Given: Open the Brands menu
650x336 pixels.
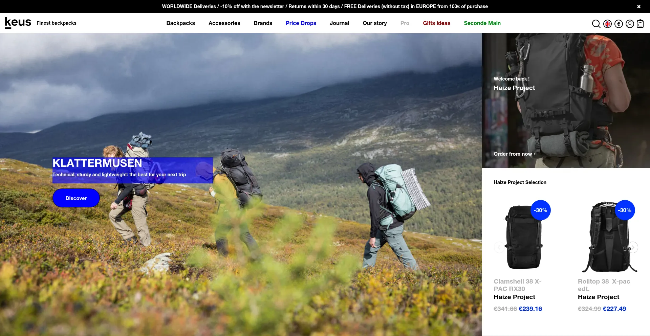Looking at the screenshot, I should coord(263,23).
